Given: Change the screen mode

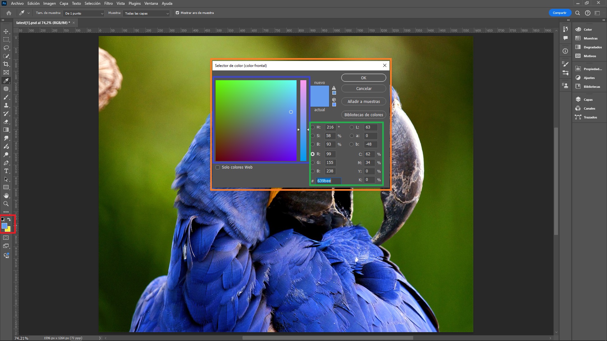Looking at the screenshot, I should [6, 246].
